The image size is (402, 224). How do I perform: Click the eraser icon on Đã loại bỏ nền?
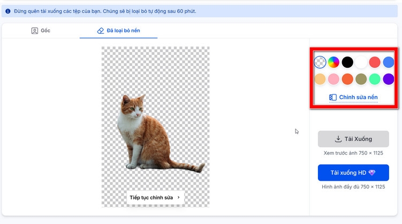(101, 30)
